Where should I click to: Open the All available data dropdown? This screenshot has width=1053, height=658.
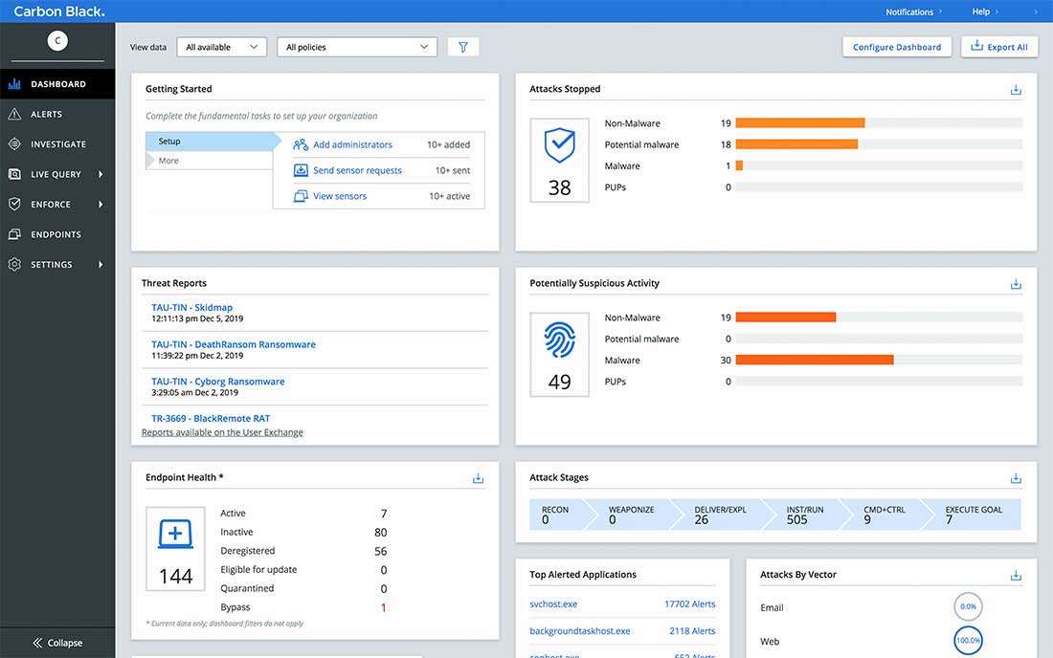coord(221,46)
